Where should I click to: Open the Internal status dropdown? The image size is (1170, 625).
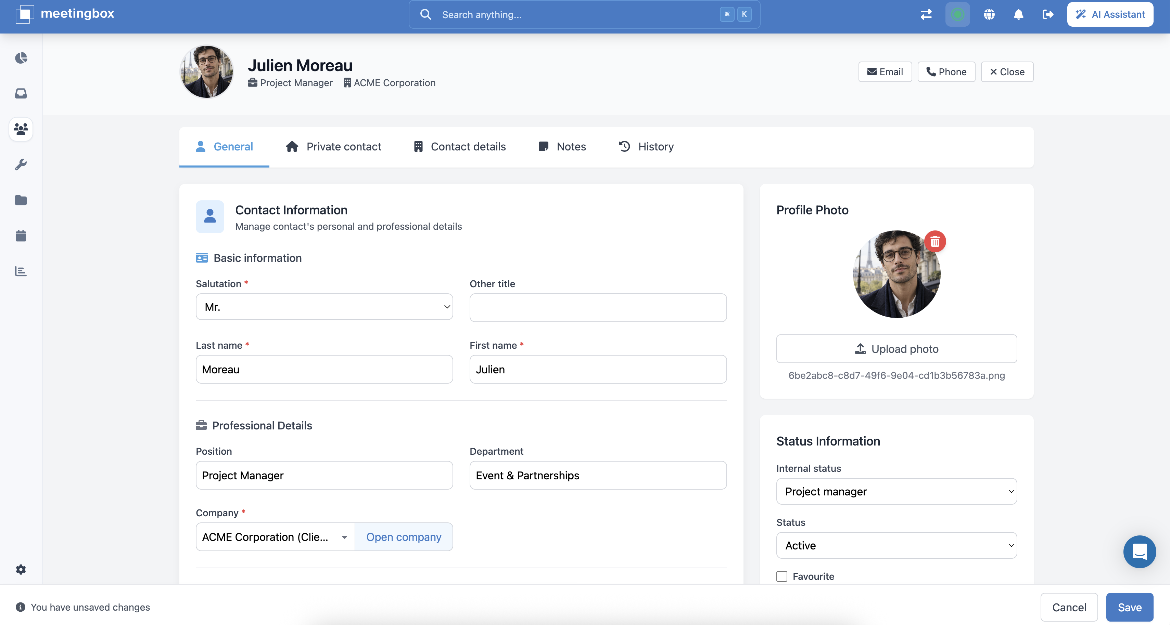click(x=896, y=491)
